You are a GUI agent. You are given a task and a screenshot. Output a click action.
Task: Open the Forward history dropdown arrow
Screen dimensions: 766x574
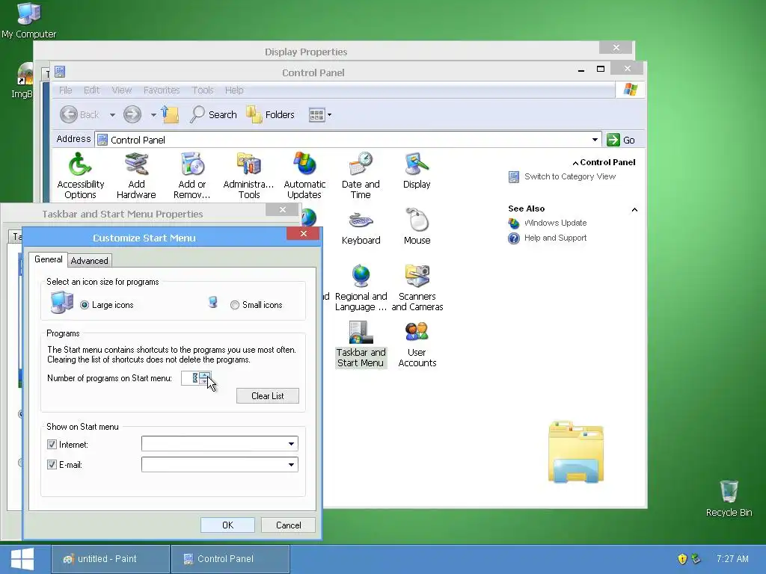[x=153, y=115]
